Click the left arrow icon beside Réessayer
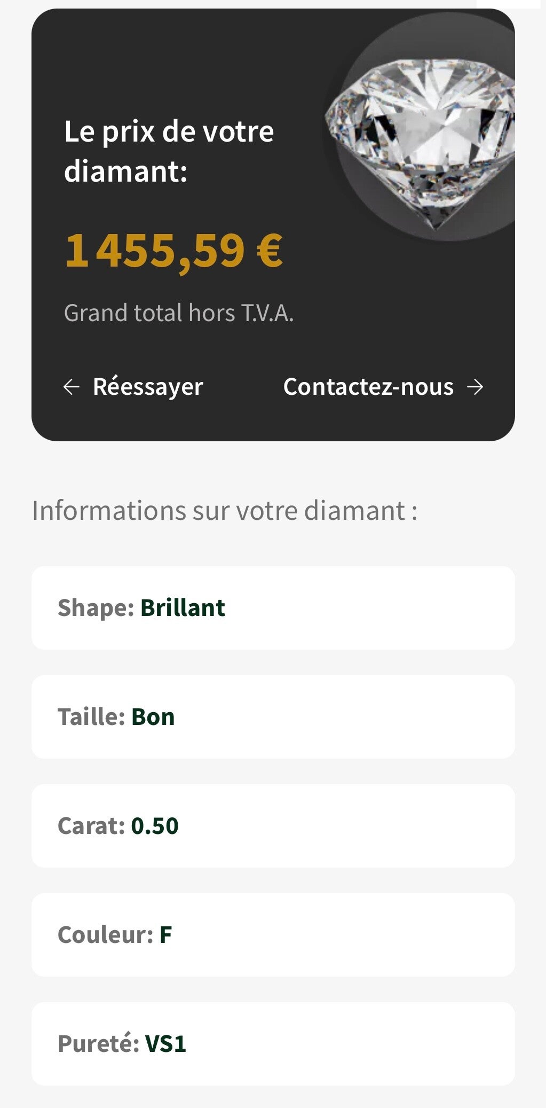Image resolution: width=546 pixels, height=1108 pixels. tap(72, 387)
